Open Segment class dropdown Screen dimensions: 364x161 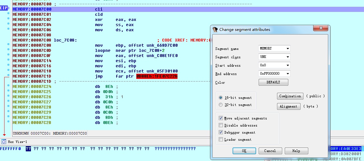tap(288, 57)
